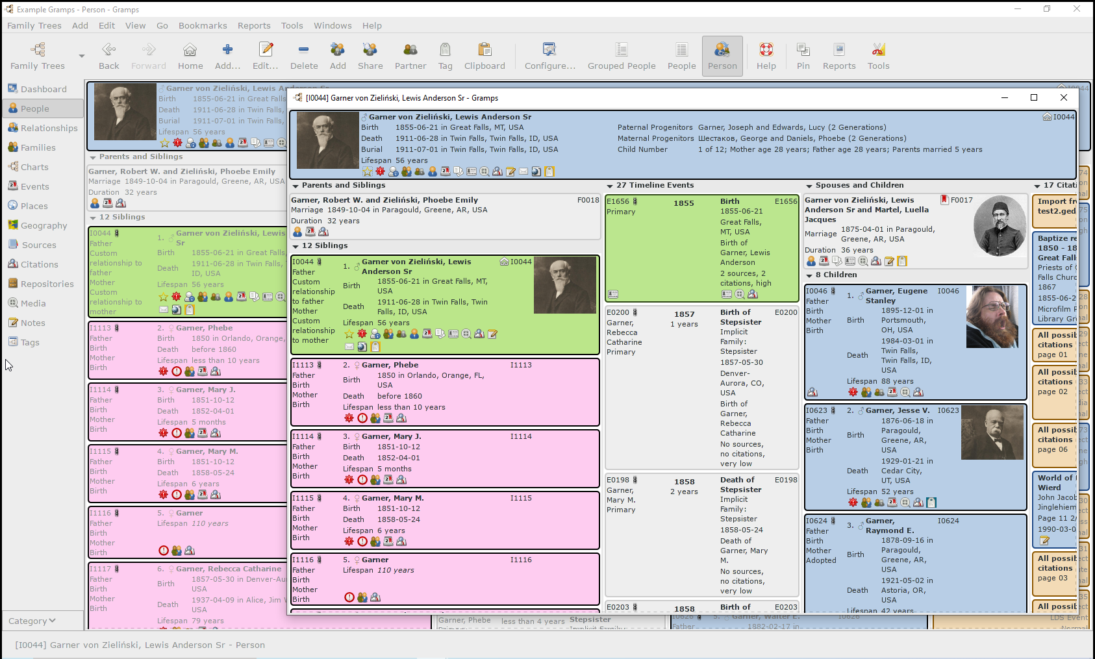Click the E0200 Birth of Stepsister event text
The image size is (1095, 659).
pyautogui.click(x=740, y=317)
